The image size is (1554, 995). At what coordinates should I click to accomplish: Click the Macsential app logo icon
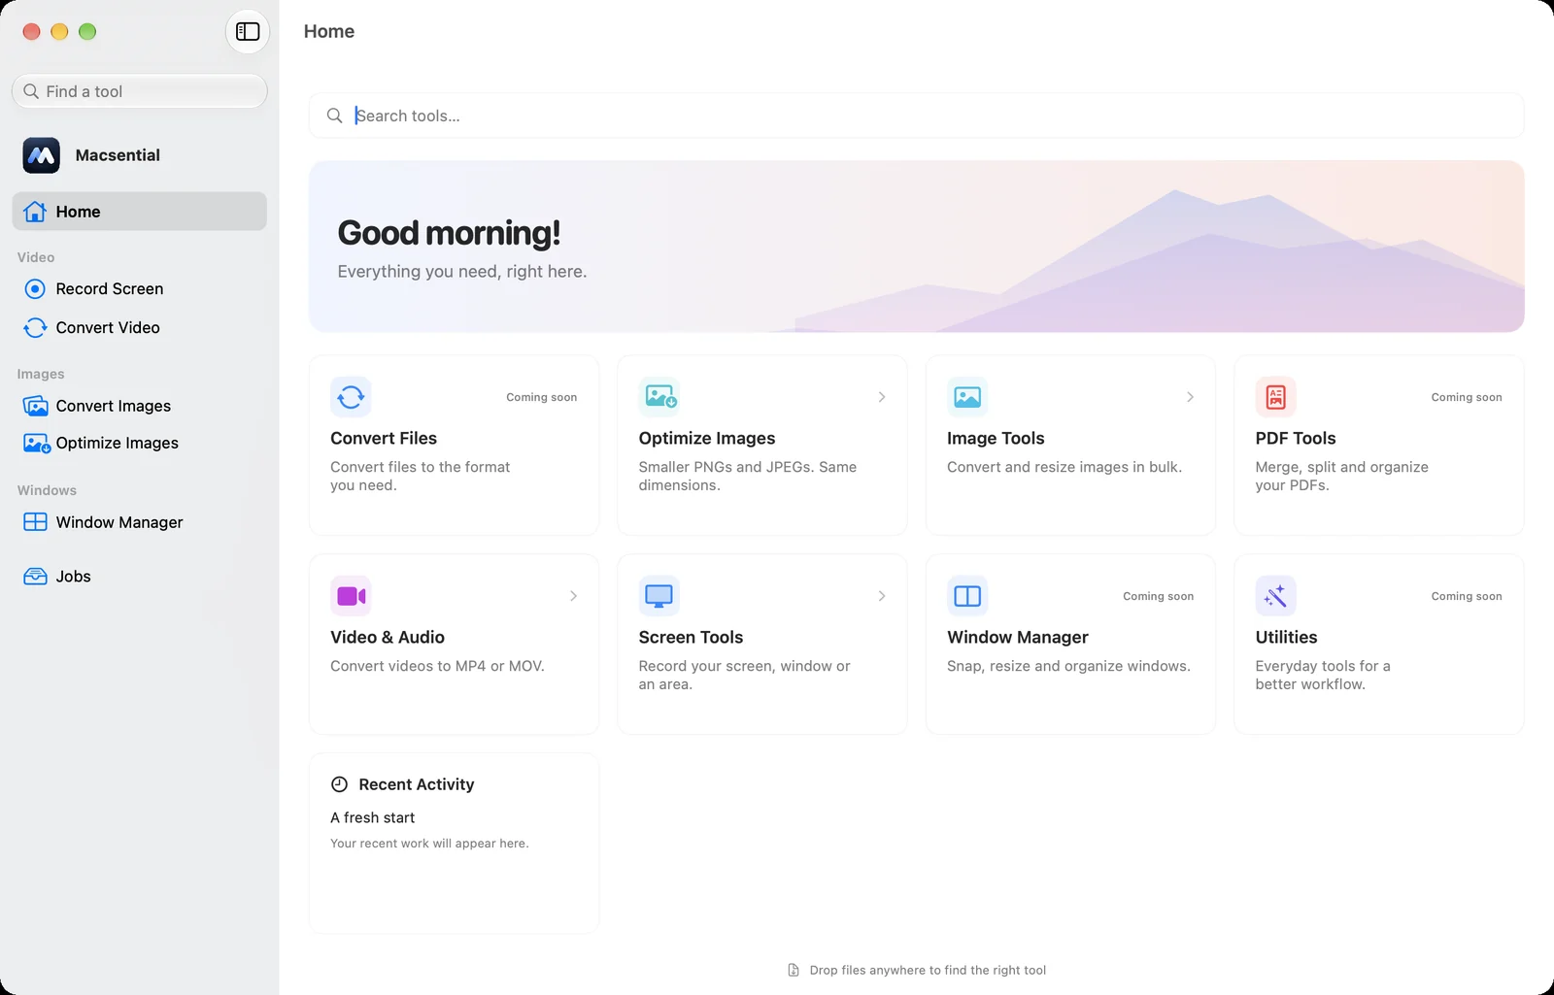click(42, 155)
